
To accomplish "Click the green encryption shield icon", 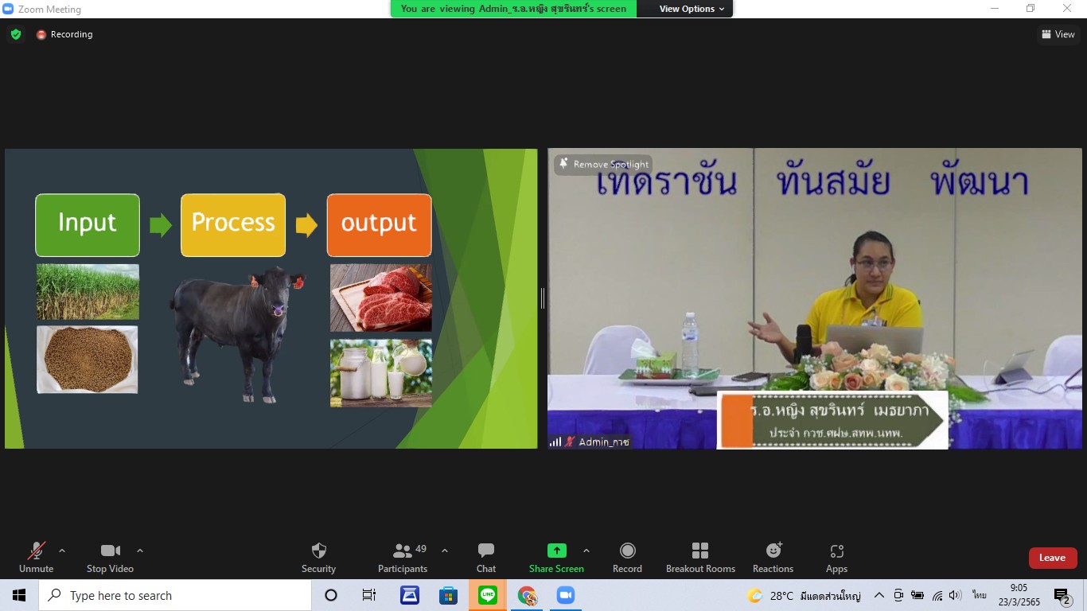I will point(16,34).
